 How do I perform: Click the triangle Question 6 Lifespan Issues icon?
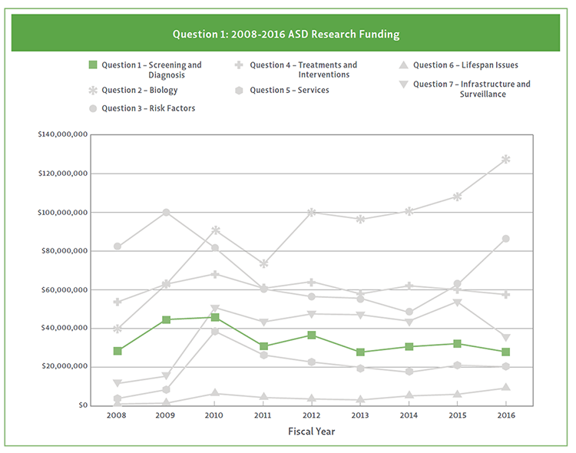[x=403, y=65]
